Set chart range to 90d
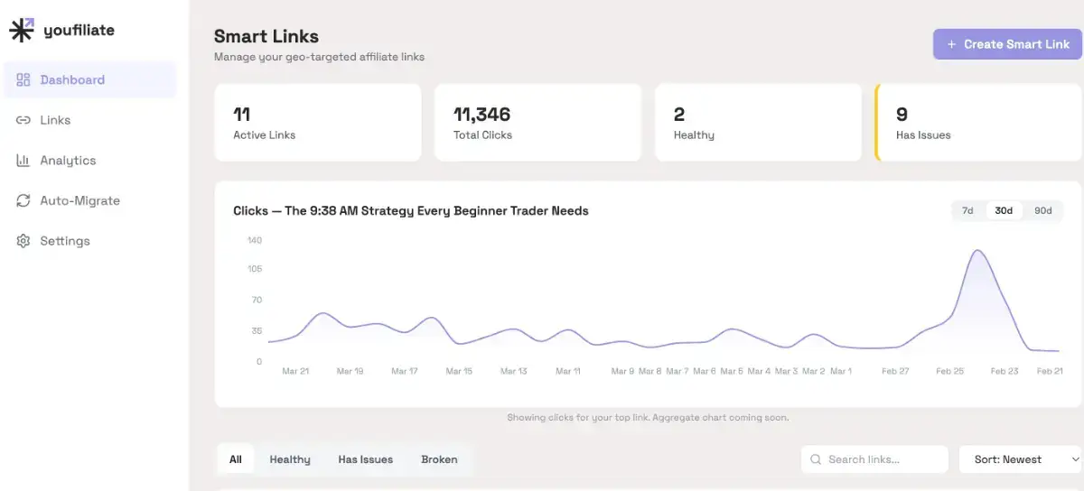 (1042, 210)
